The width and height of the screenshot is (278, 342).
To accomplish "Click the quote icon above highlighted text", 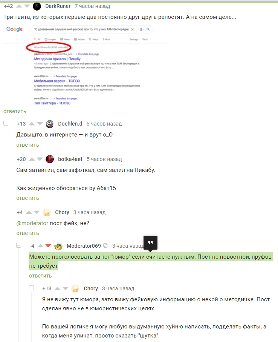I will tap(150, 242).
